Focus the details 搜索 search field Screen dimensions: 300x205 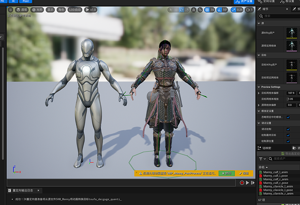[x=279, y=16]
